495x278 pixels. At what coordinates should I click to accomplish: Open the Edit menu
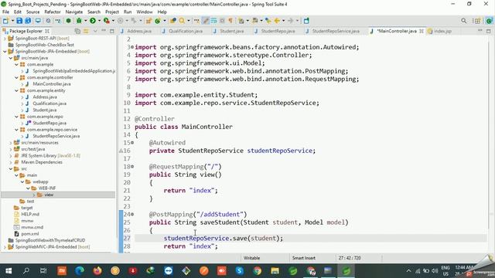[x=18, y=12]
